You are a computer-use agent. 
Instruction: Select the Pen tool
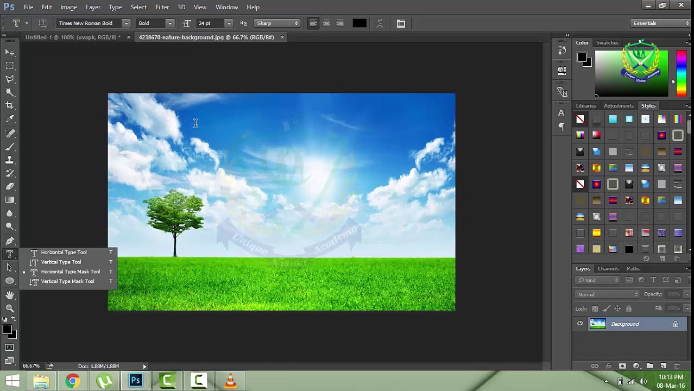pos(10,241)
